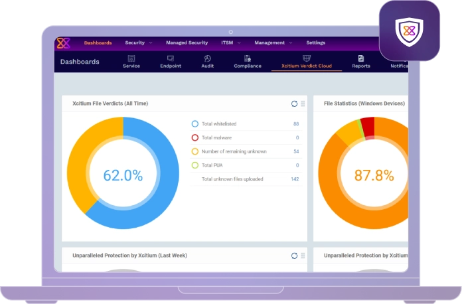The width and height of the screenshot is (462, 304).
Task: Open the Reports icon
Action: (x=361, y=58)
